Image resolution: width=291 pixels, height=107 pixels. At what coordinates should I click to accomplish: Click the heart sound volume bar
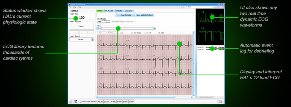point(93,39)
